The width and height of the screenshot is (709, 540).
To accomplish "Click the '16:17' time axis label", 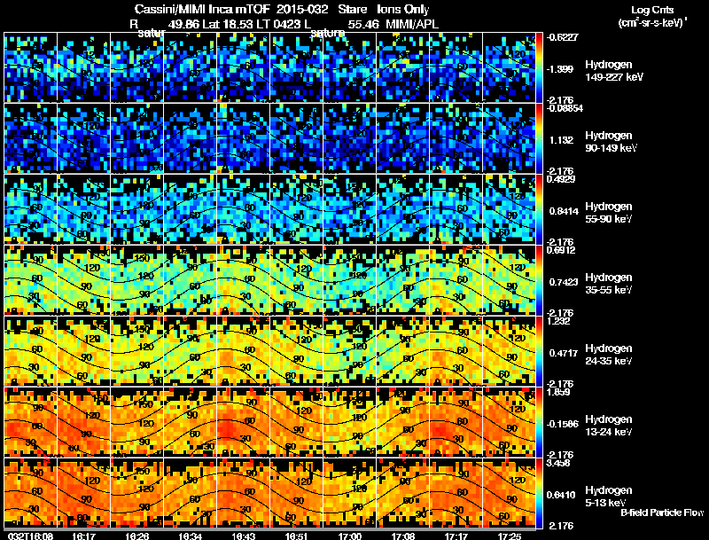I will (83, 536).
